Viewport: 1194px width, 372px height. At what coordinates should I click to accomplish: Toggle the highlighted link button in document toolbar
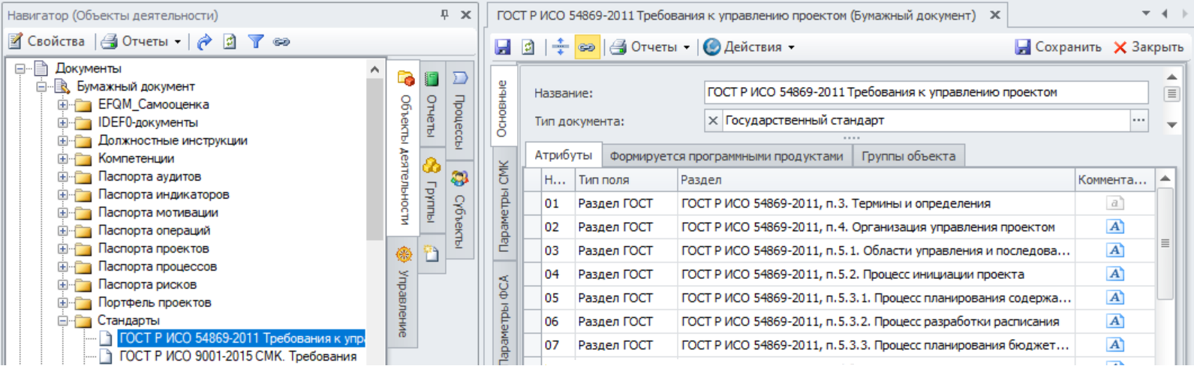[586, 47]
